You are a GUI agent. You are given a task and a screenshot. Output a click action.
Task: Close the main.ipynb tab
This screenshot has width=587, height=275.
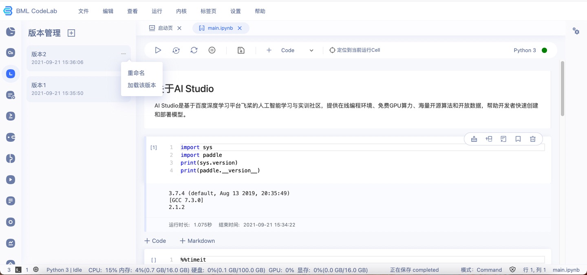point(240,28)
